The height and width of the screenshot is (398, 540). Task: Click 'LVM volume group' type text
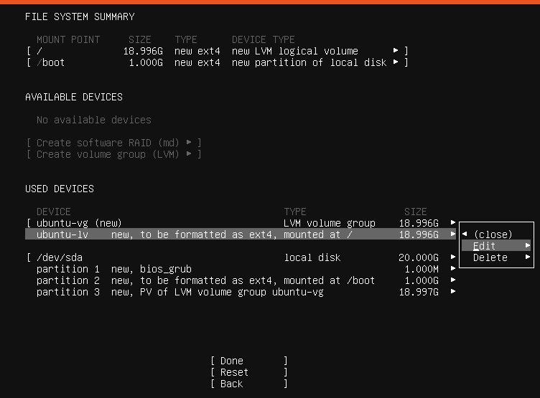(x=330, y=223)
